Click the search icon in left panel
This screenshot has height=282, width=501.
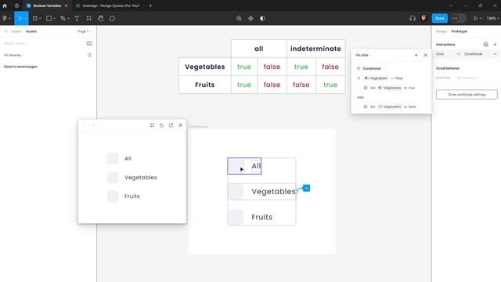(x=5, y=31)
